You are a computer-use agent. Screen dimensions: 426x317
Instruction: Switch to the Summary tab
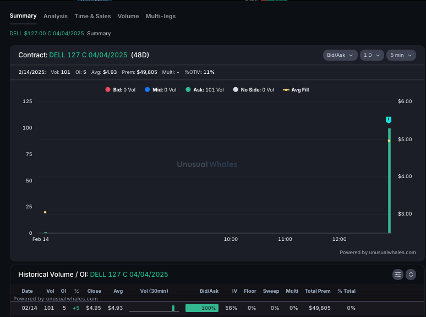(x=23, y=16)
